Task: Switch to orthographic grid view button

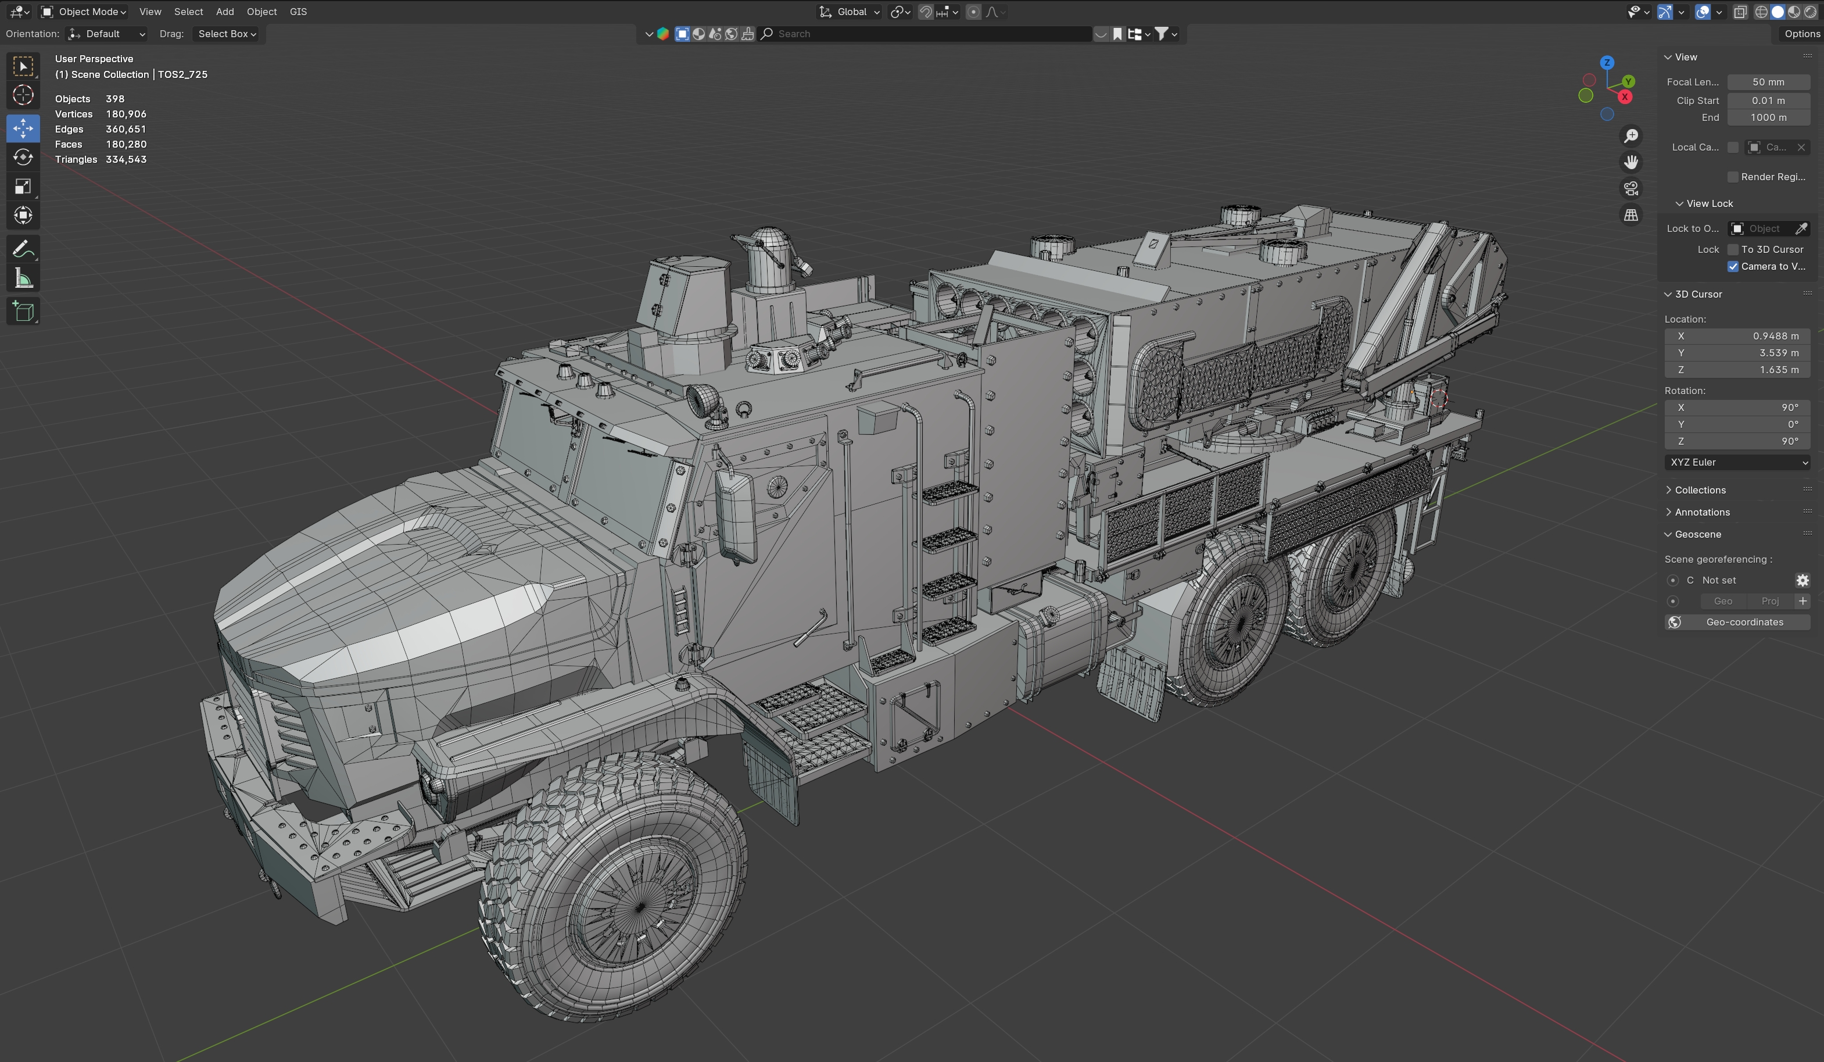Action: [x=1631, y=215]
